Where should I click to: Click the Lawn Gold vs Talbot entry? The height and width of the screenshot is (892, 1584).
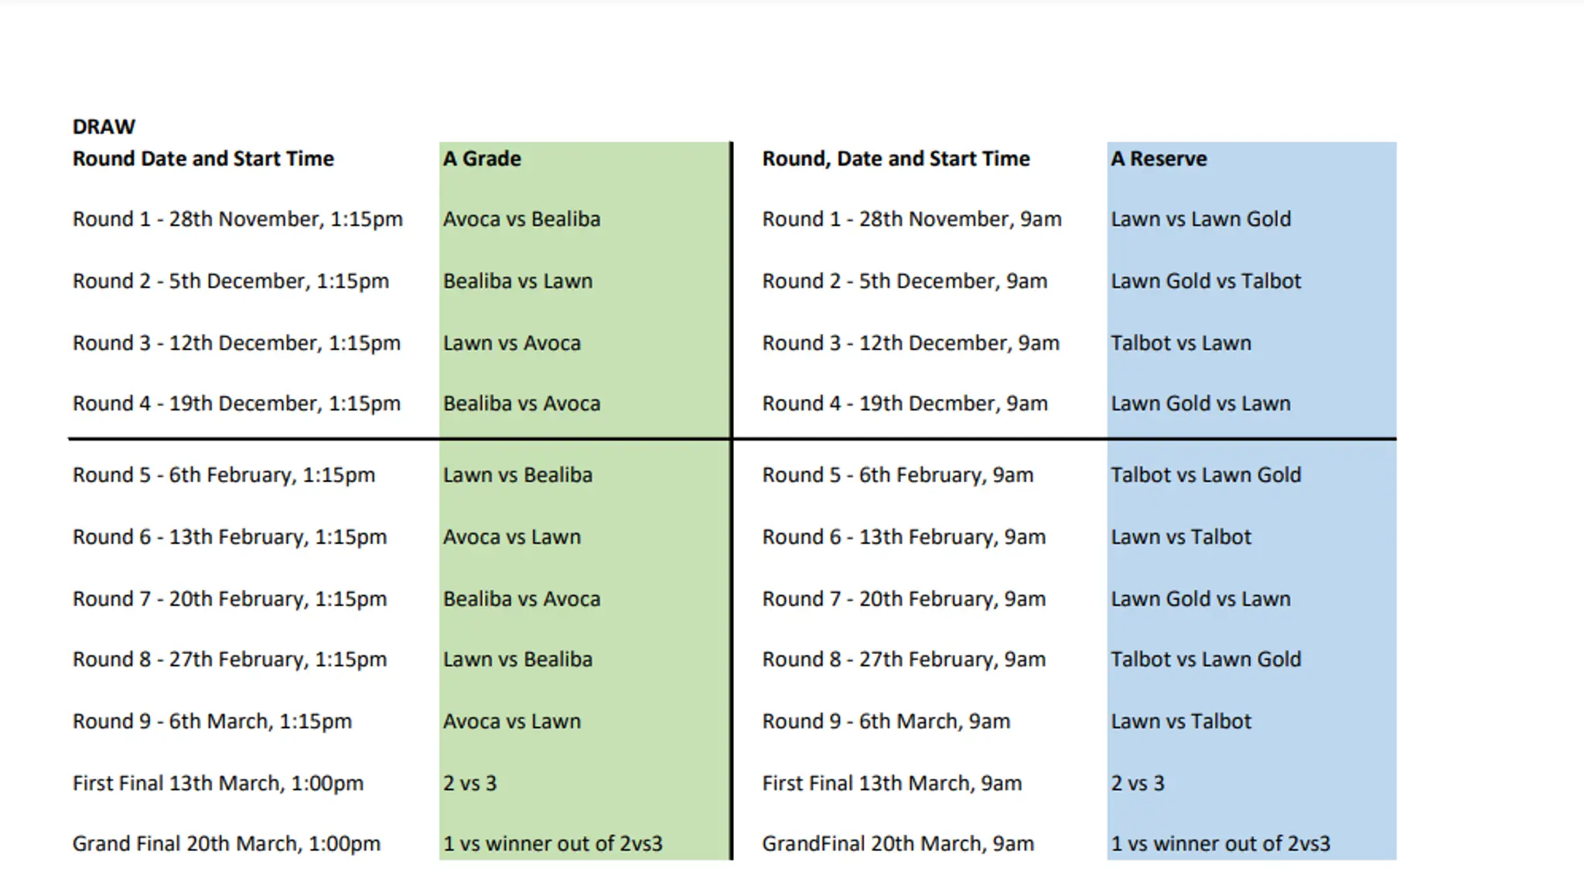pos(1206,281)
